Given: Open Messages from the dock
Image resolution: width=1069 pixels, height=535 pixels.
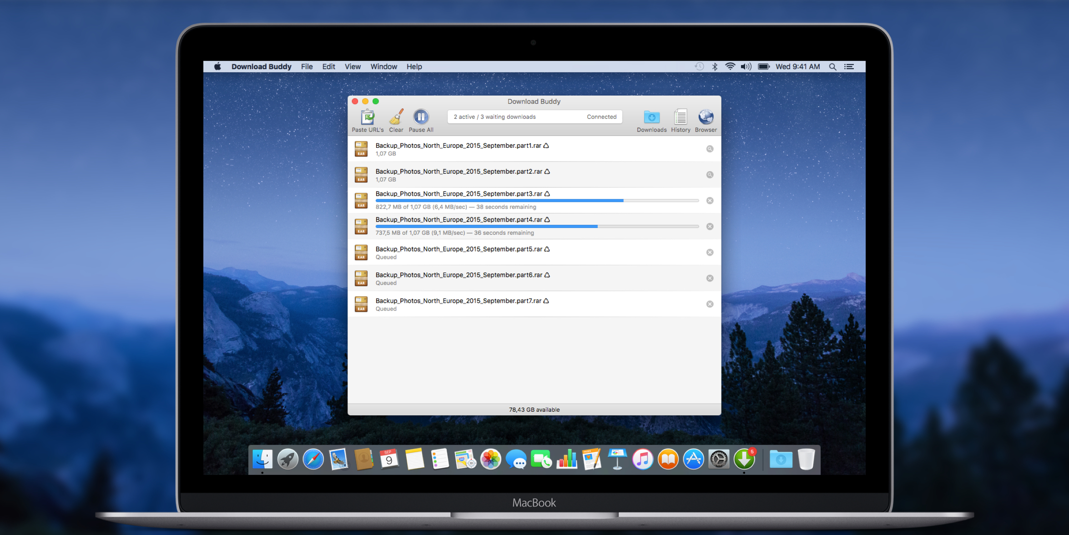Looking at the screenshot, I should coord(516,459).
